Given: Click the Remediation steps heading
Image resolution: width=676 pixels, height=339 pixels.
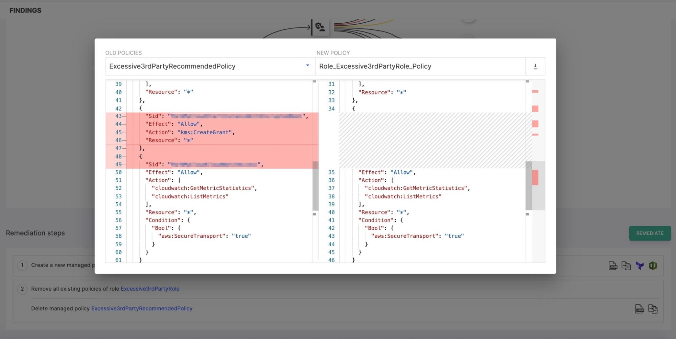Looking at the screenshot, I should (35, 233).
